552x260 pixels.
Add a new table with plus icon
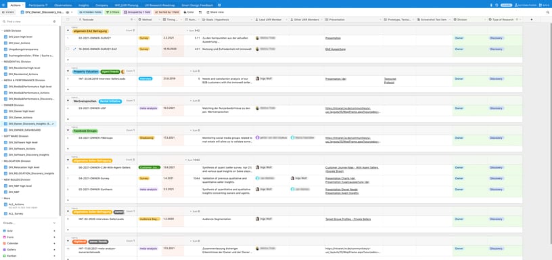220,5
